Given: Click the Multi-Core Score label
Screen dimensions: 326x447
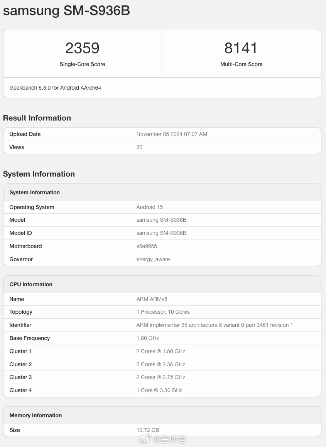Looking at the screenshot, I should 241,64.
